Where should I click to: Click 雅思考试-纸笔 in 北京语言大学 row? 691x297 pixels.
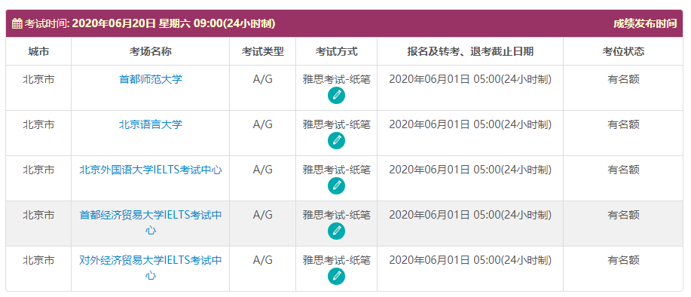click(x=336, y=124)
